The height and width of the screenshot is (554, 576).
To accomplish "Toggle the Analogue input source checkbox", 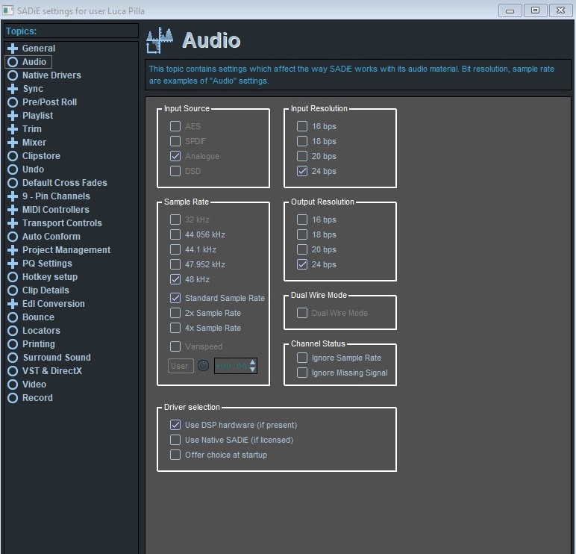I will pyautogui.click(x=175, y=156).
